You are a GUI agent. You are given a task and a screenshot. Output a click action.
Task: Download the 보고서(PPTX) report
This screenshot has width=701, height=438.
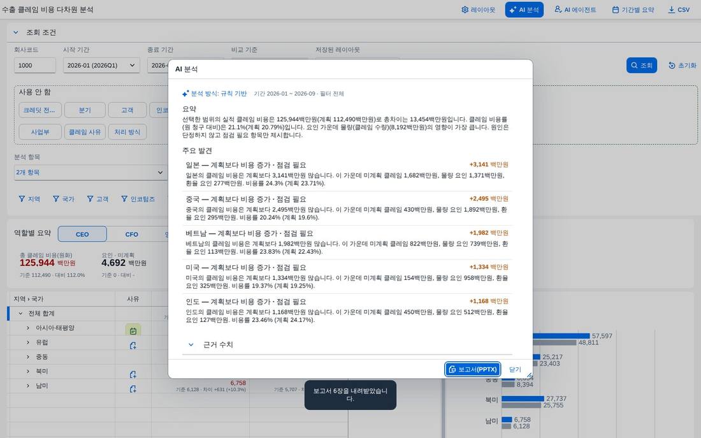pos(473,370)
